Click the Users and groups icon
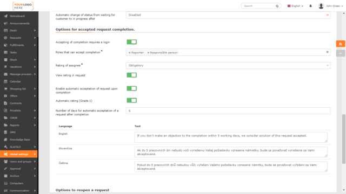346x194 pixels. (6, 162)
